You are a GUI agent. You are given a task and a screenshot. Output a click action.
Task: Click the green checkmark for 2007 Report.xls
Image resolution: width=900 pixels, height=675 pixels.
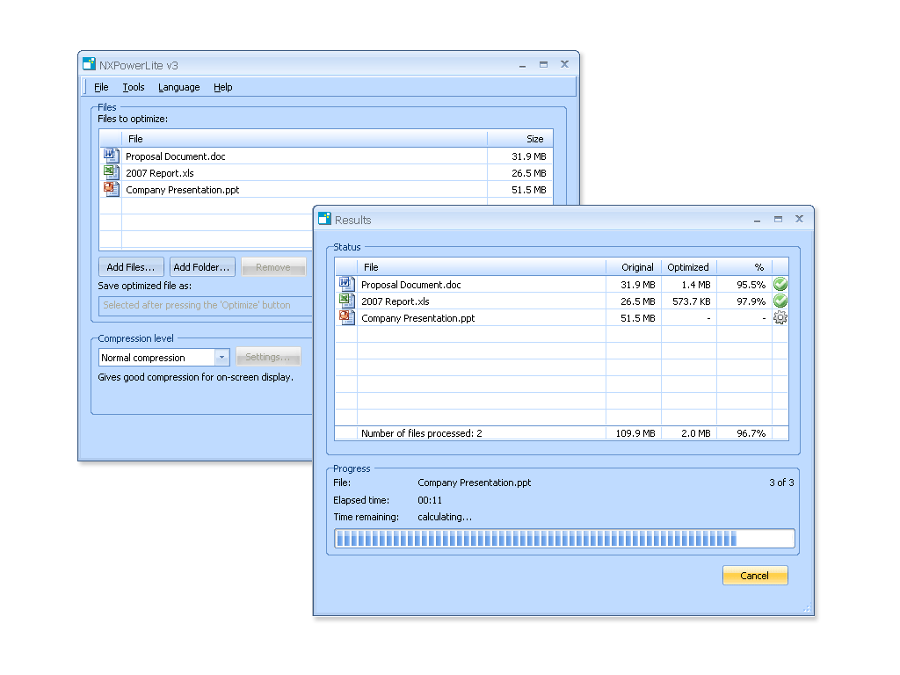coord(780,301)
